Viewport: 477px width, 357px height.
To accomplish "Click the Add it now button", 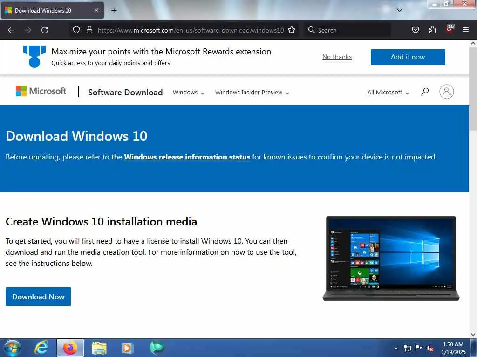I will point(408,57).
